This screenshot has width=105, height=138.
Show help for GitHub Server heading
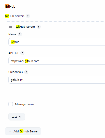39,27
